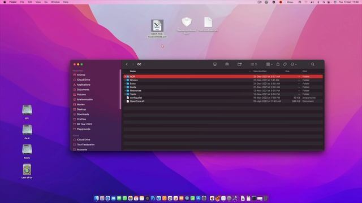362x203 pixels.
Task: Expand the Resources folder disclosure triangle
Action: 125,91
